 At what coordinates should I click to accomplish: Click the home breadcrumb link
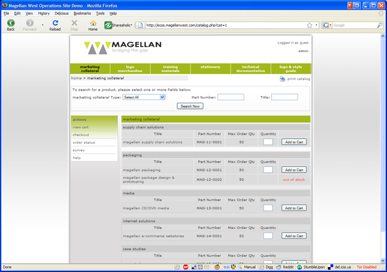(76, 78)
